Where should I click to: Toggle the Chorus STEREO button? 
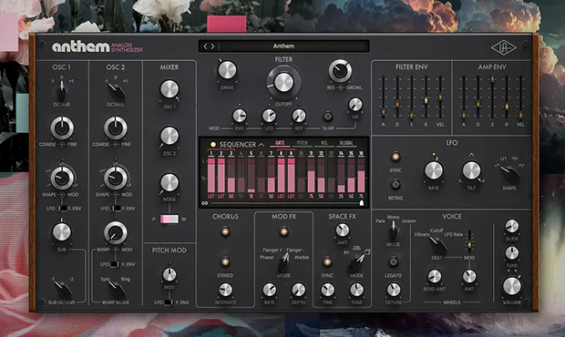point(225,261)
